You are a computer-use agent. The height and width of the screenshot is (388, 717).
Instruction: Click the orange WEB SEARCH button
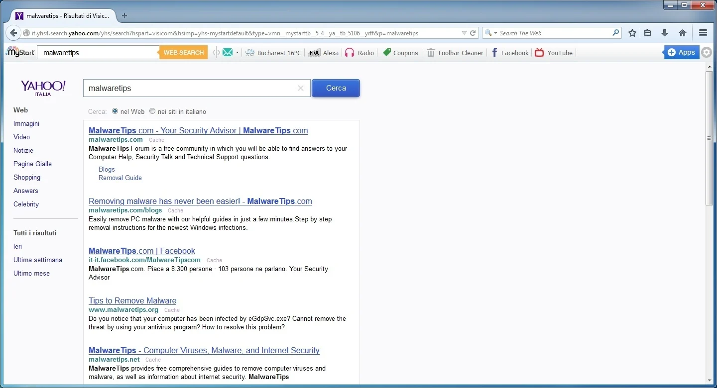click(183, 52)
